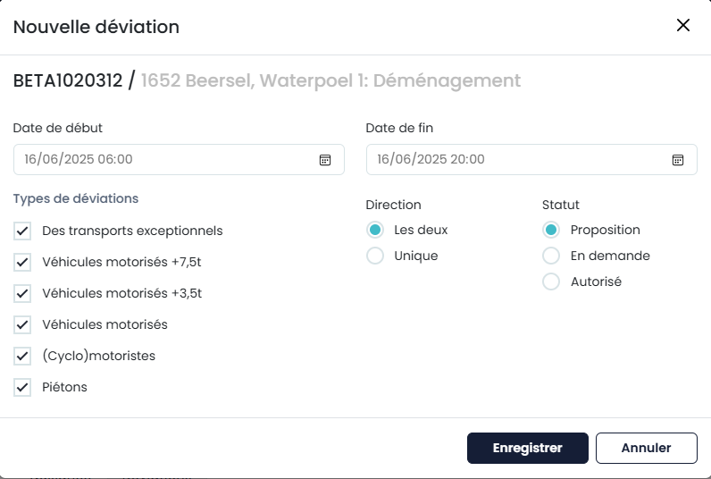The width and height of the screenshot is (711, 479).
Task: Click the BETA1020312 reference text
Action: pos(68,80)
